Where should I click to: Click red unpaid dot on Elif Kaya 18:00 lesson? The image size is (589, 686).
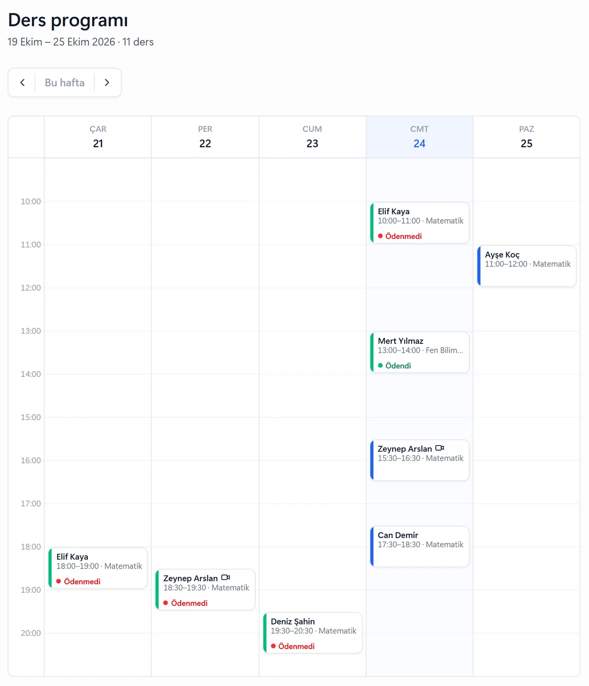[x=59, y=581]
